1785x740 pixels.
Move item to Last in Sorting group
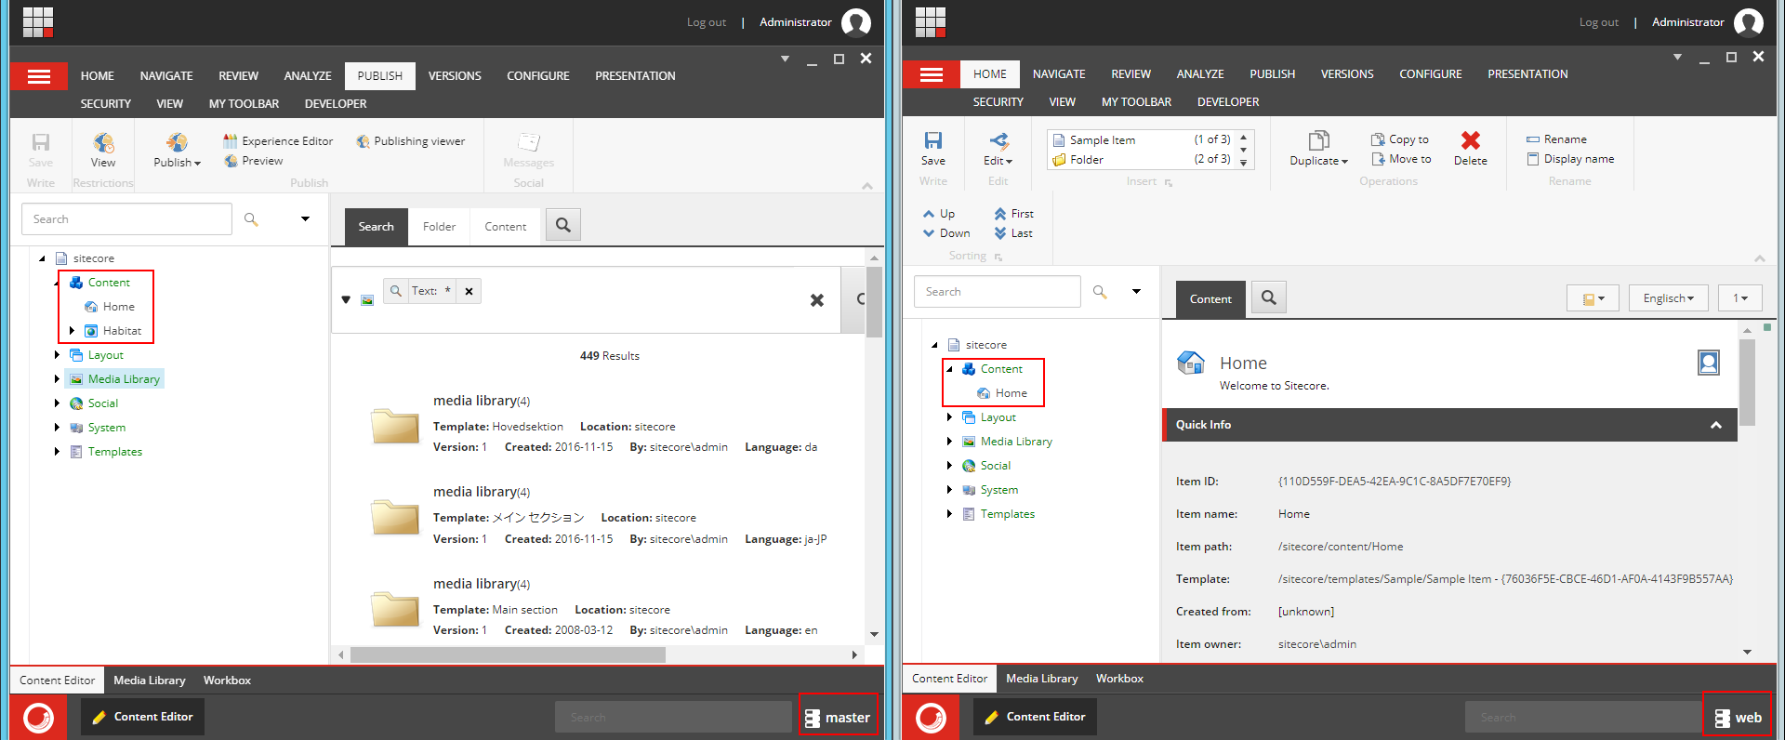pos(1013,233)
